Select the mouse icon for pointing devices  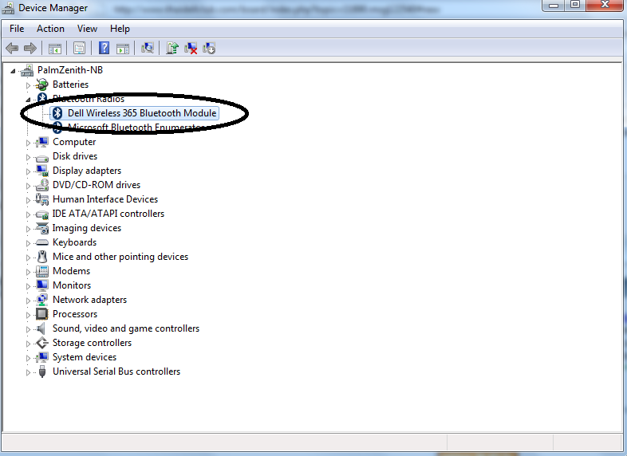pos(42,257)
